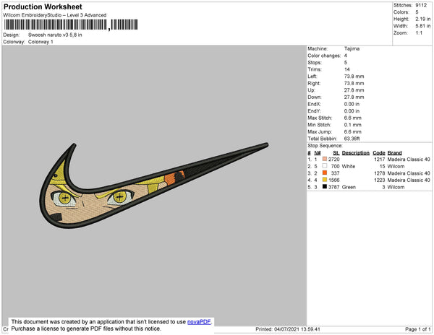
Task: Click the swoosh embroidery design preview
Action: click(x=153, y=186)
